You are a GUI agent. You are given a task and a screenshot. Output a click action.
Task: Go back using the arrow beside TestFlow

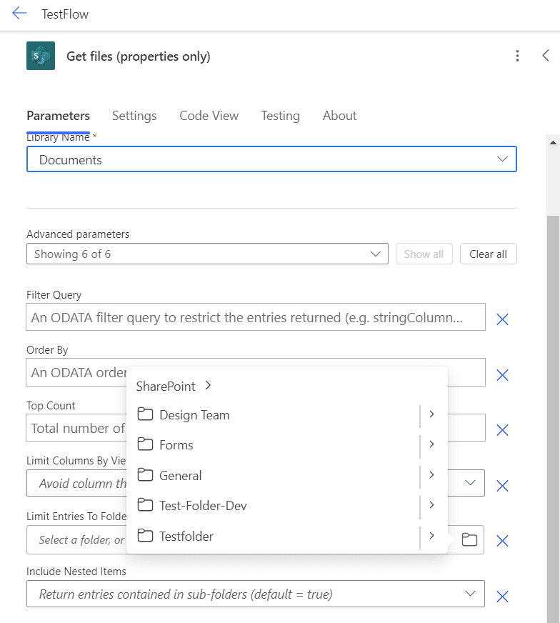(19, 14)
